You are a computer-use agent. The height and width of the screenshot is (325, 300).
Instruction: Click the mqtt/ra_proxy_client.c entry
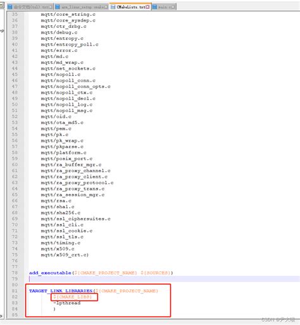[x=74, y=176]
